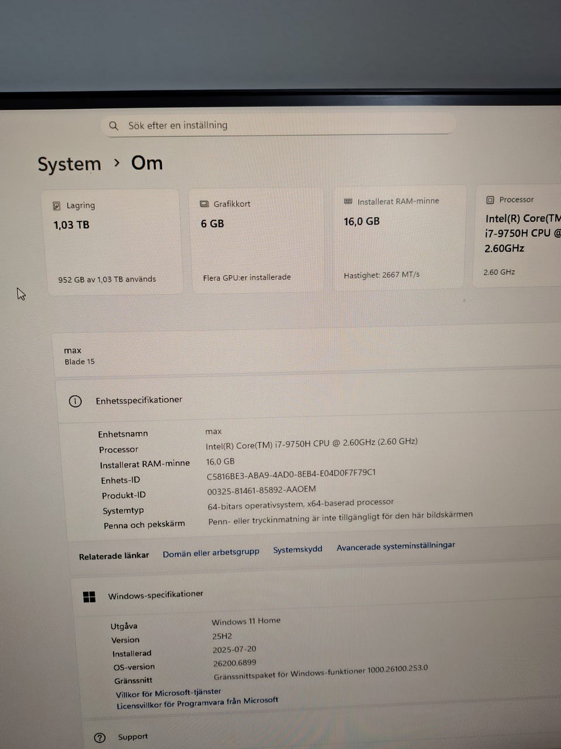
Task: Click the Enhetsnamn value 'max'
Action: tap(213, 431)
